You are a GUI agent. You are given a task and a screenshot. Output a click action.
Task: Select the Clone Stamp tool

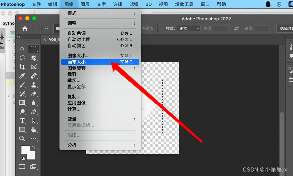tap(34, 85)
